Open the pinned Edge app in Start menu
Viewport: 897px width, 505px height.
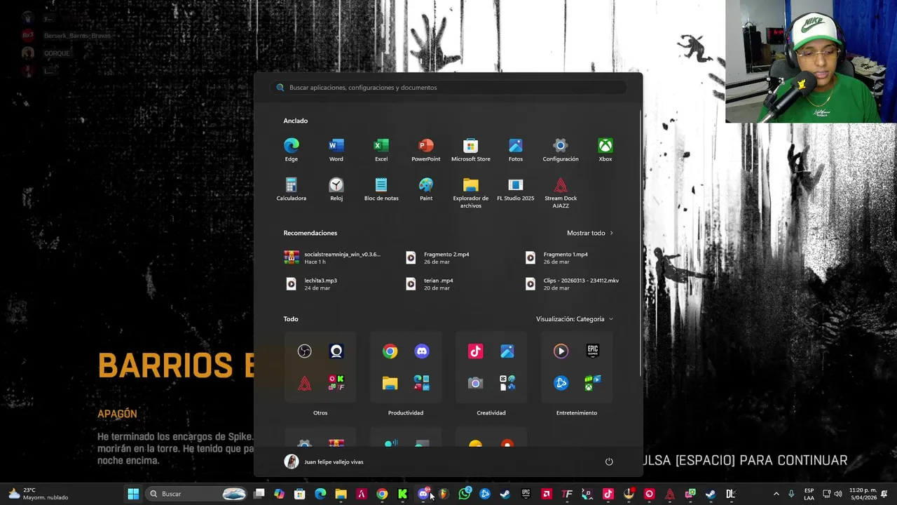(x=292, y=149)
